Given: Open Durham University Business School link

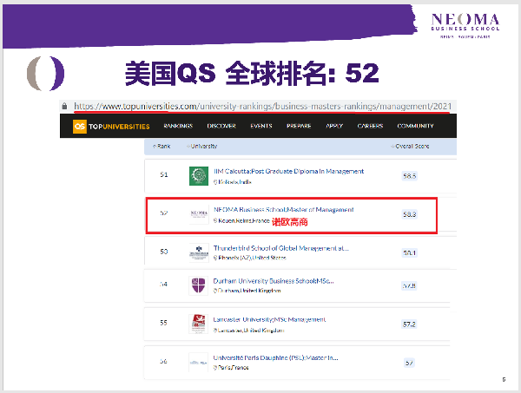Looking at the screenshot, I should click(274, 281).
